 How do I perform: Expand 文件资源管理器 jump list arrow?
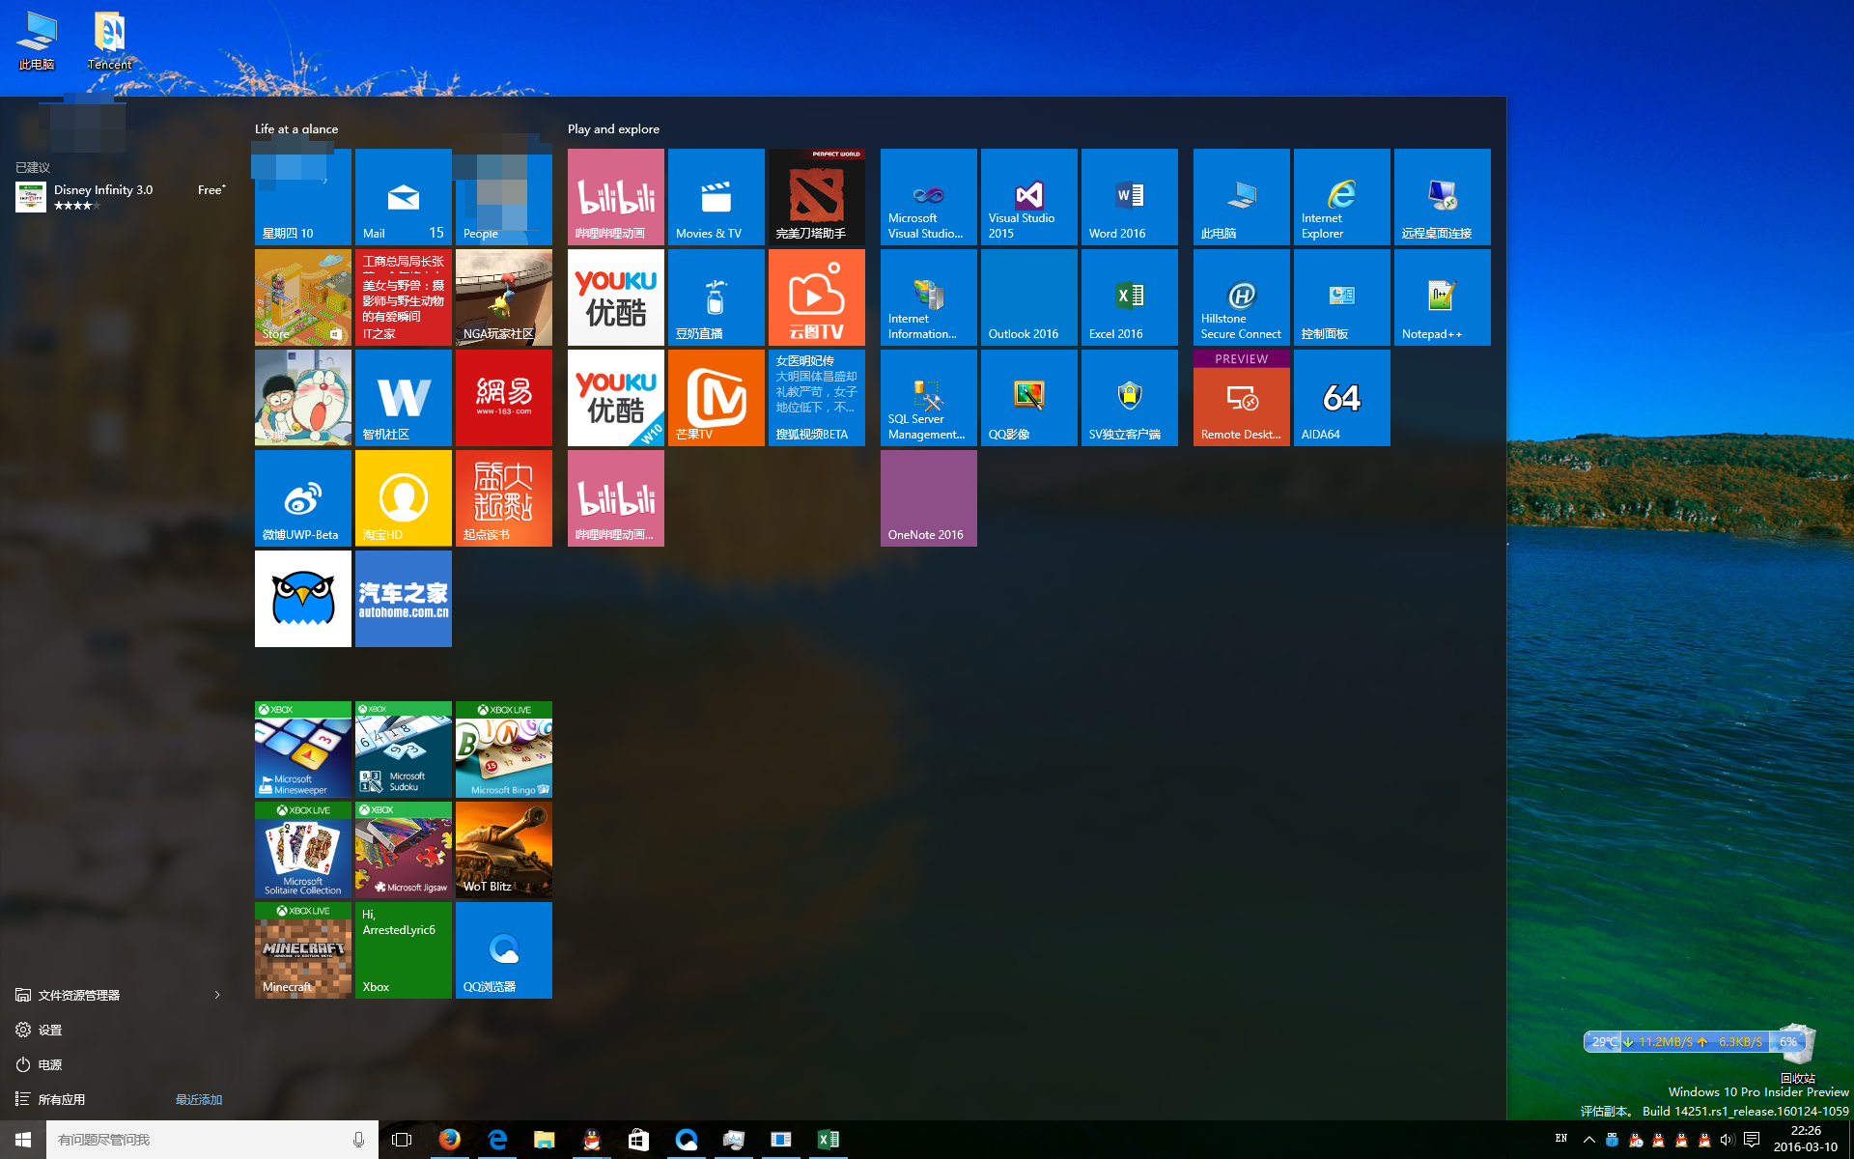[217, 995]
